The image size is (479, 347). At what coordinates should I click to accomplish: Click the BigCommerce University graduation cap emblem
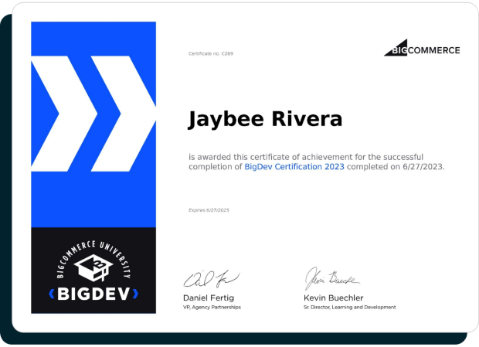pos(93,267)
